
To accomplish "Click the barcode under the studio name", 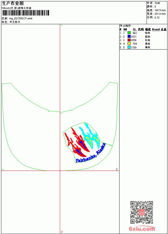I will [x=25, y=13].
